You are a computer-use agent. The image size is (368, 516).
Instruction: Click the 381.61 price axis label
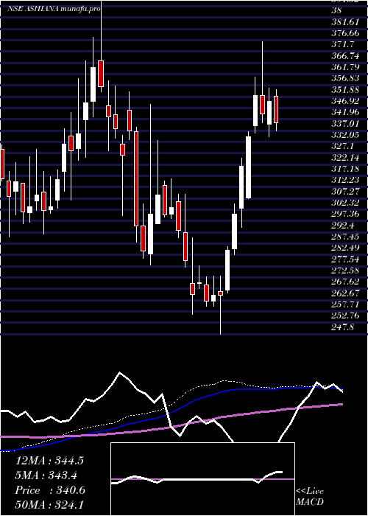(x=345, y=22)
